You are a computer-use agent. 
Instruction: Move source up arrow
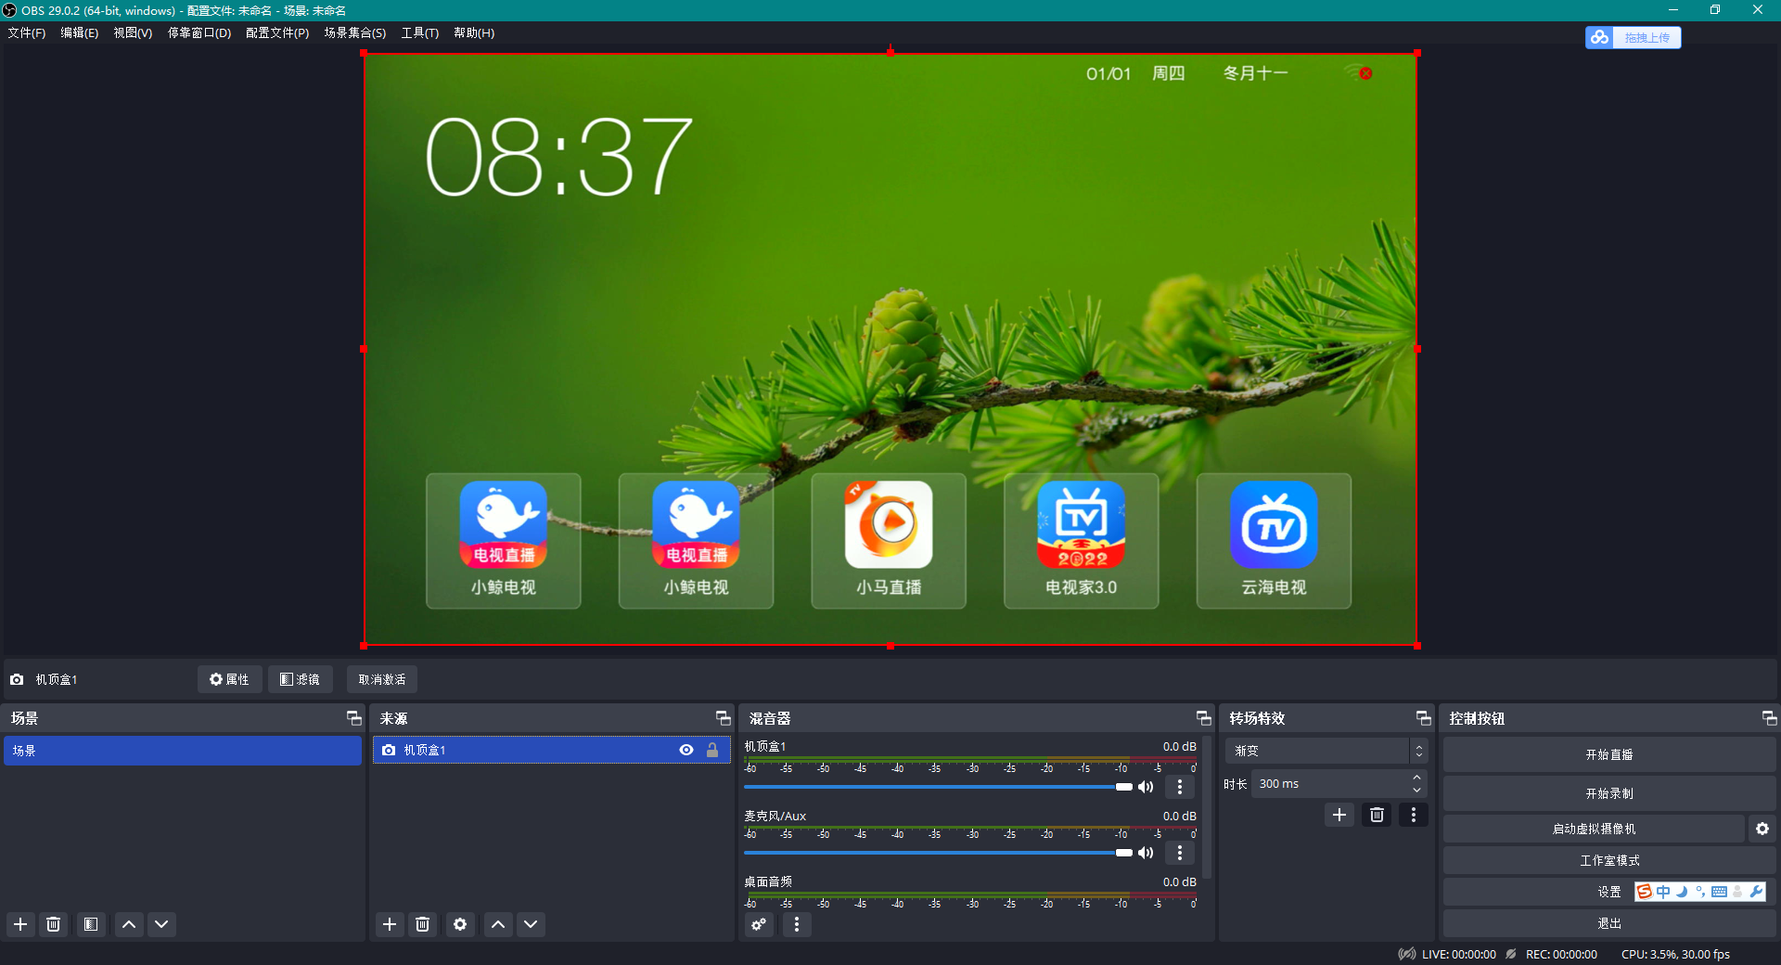click(498, 924)
